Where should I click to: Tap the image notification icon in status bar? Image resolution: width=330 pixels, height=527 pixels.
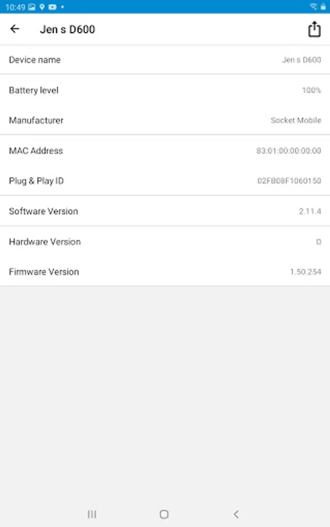point(32,7)
